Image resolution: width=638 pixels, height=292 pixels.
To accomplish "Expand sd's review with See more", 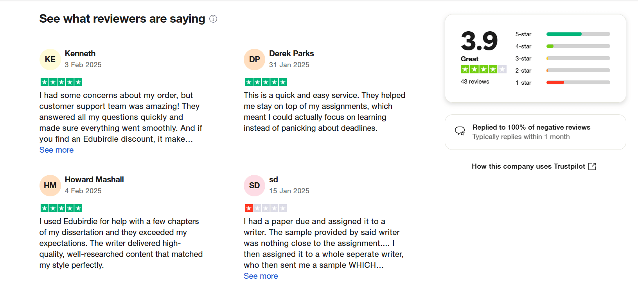I will 261,276.
